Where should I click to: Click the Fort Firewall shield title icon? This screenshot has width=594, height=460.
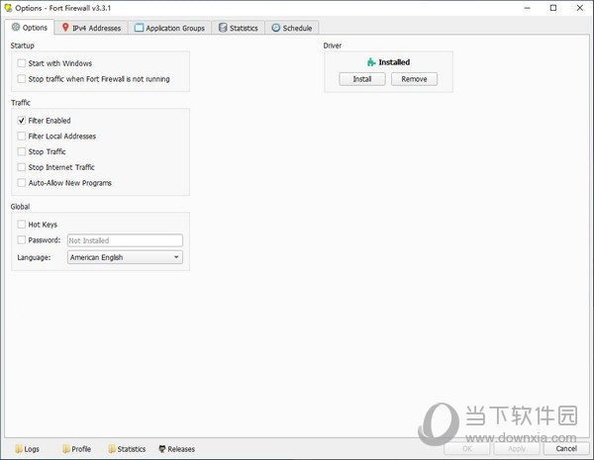(x=8, y=8)
